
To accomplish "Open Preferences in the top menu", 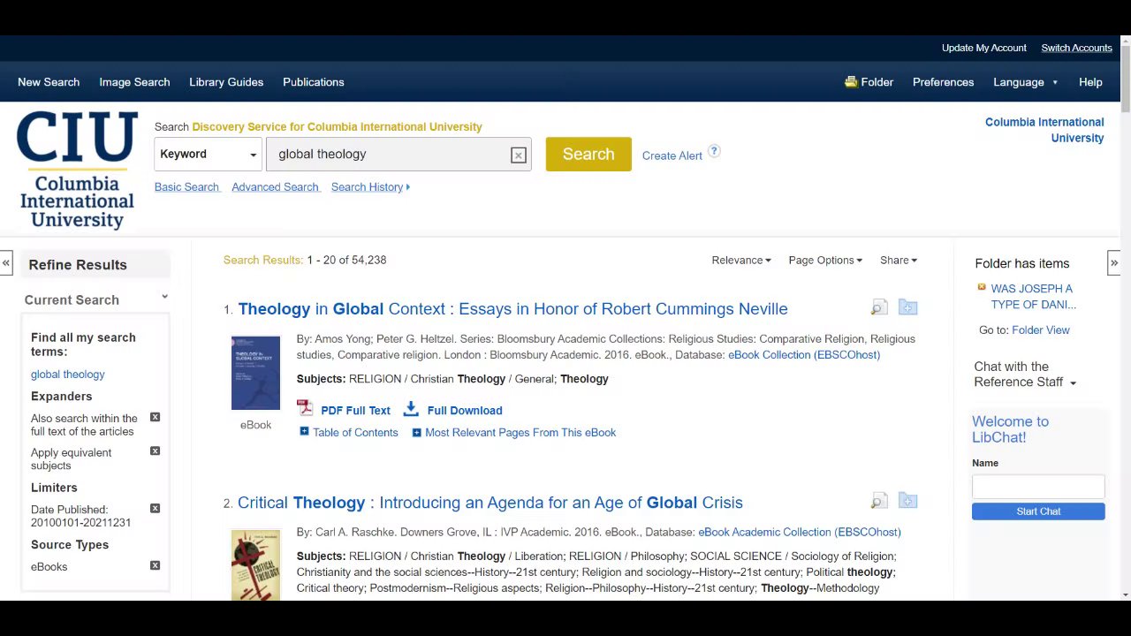I will (x=943, y=82).
